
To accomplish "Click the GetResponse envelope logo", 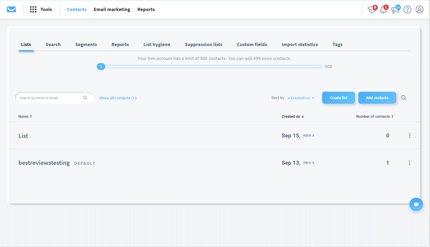I will tap(12, 10).
